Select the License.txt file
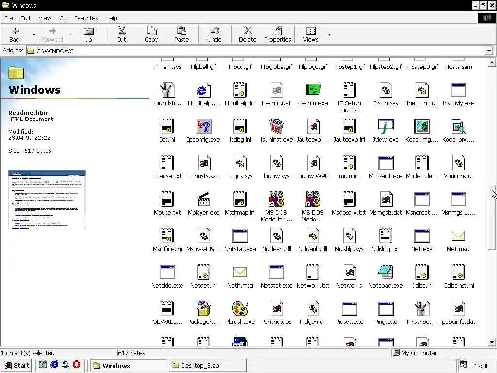The width and height of the screenshot is (497, 373). [x=167, y=163]
